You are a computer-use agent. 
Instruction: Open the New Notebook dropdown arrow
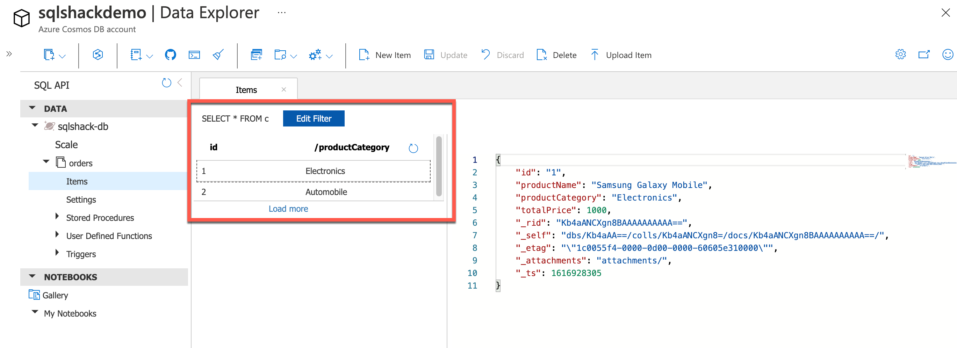(150, 57)
